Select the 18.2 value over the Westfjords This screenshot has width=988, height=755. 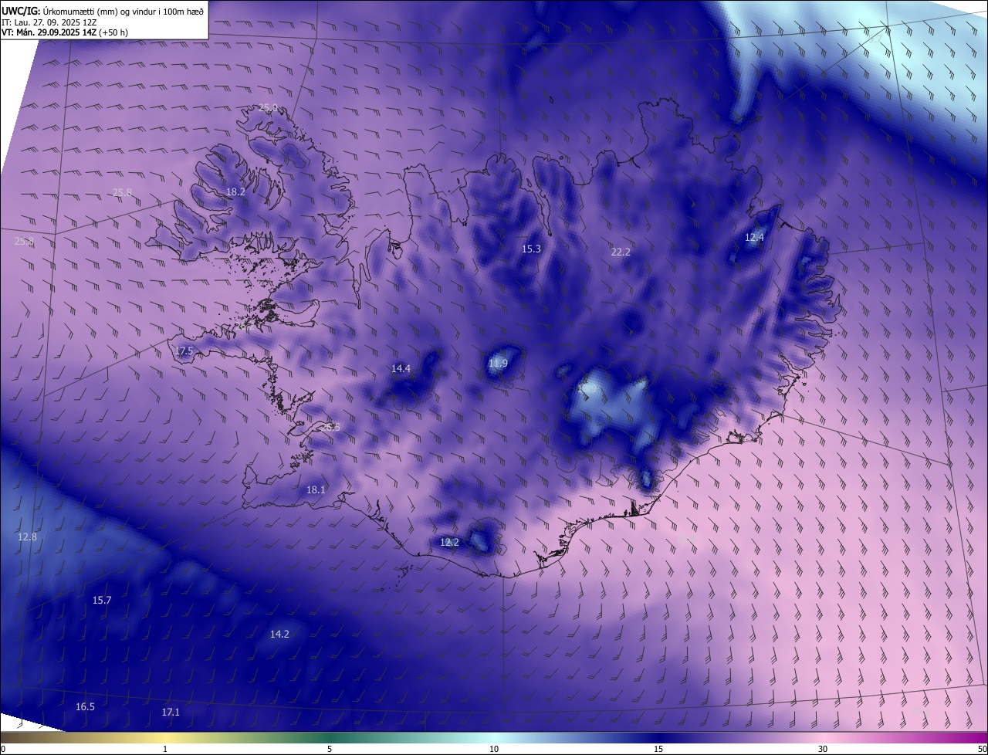click(235, 191)
